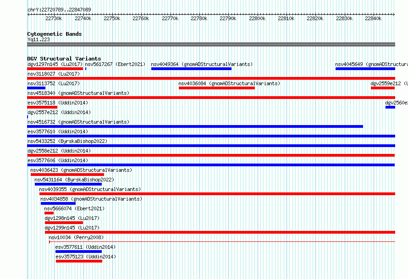Click the blue bar under nsv4045649

coord(365,69)
